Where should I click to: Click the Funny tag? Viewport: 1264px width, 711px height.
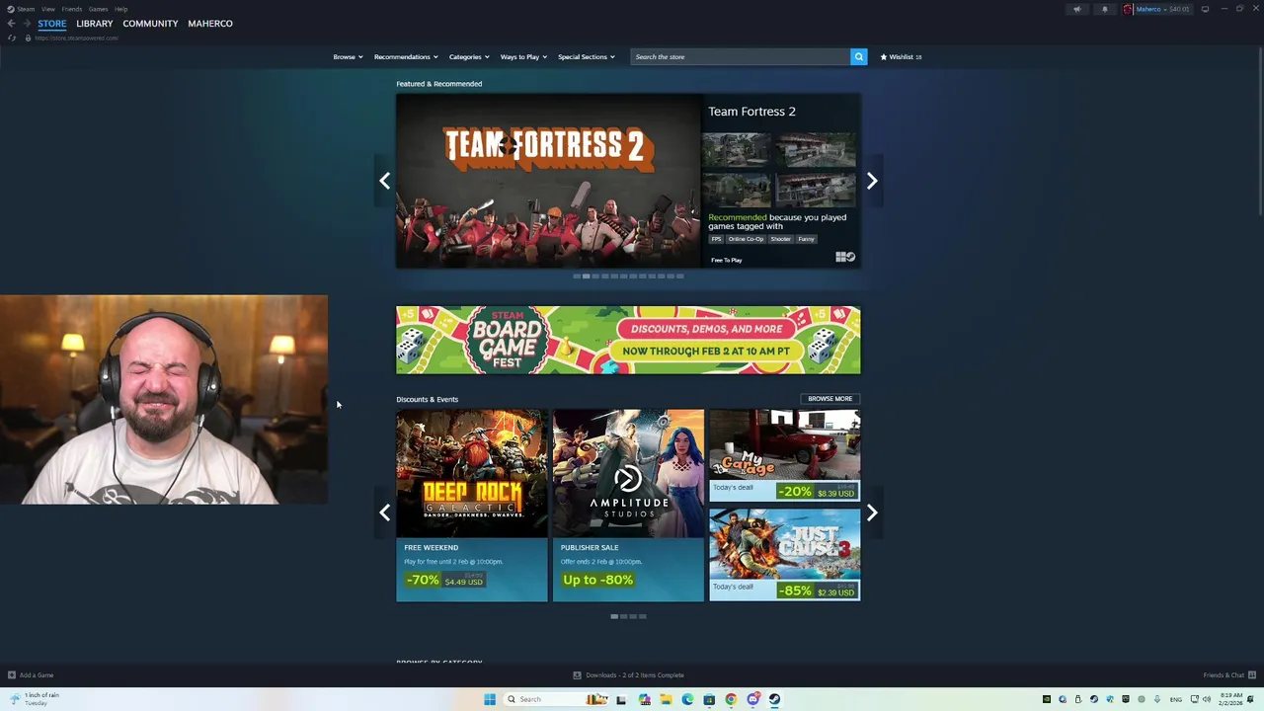807,239
